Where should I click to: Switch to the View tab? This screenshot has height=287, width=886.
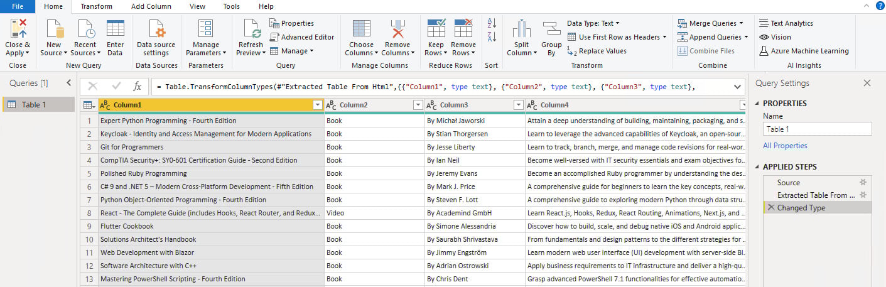197,6
